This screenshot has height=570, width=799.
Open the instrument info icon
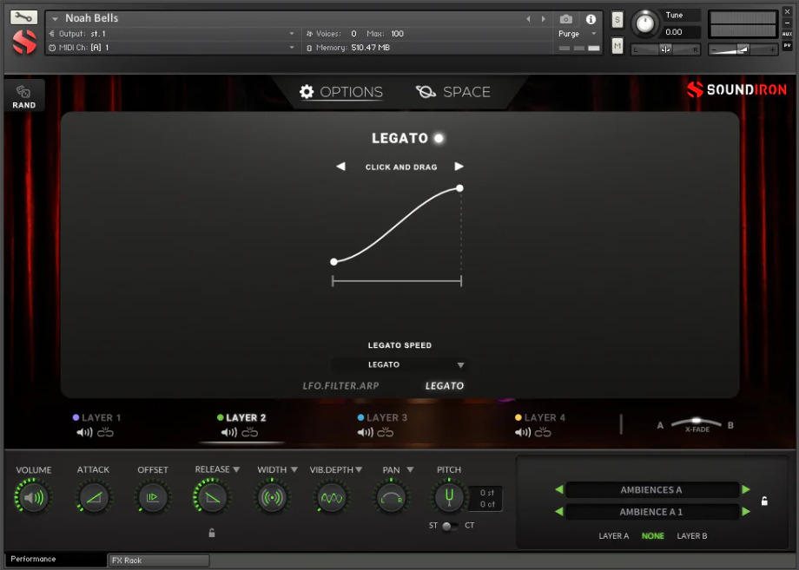591,19
